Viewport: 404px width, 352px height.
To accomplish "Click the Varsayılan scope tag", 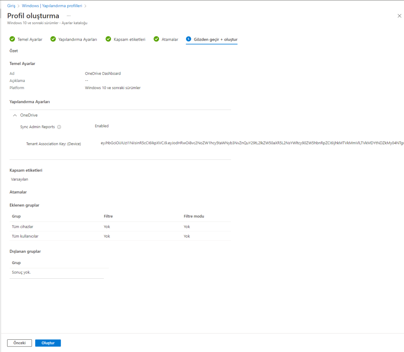I will [20, 179].
